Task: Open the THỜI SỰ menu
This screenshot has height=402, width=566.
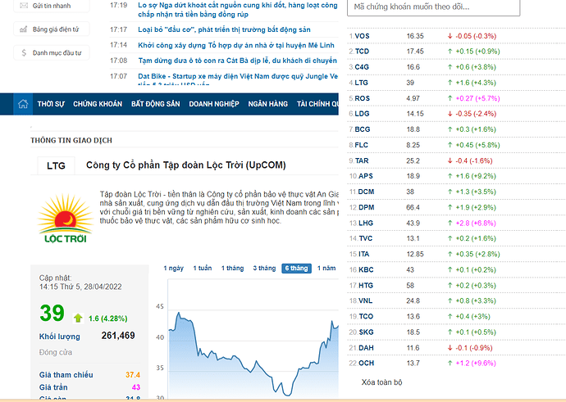Action: 51,104
